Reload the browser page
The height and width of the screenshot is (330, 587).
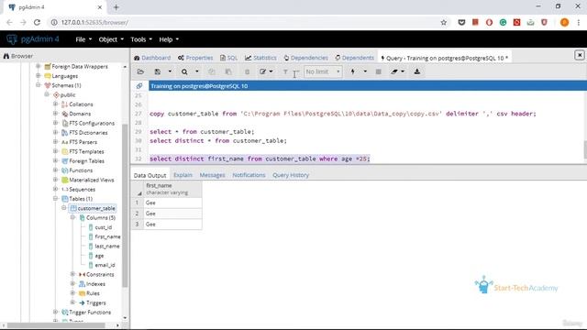(x=37, y=22)
